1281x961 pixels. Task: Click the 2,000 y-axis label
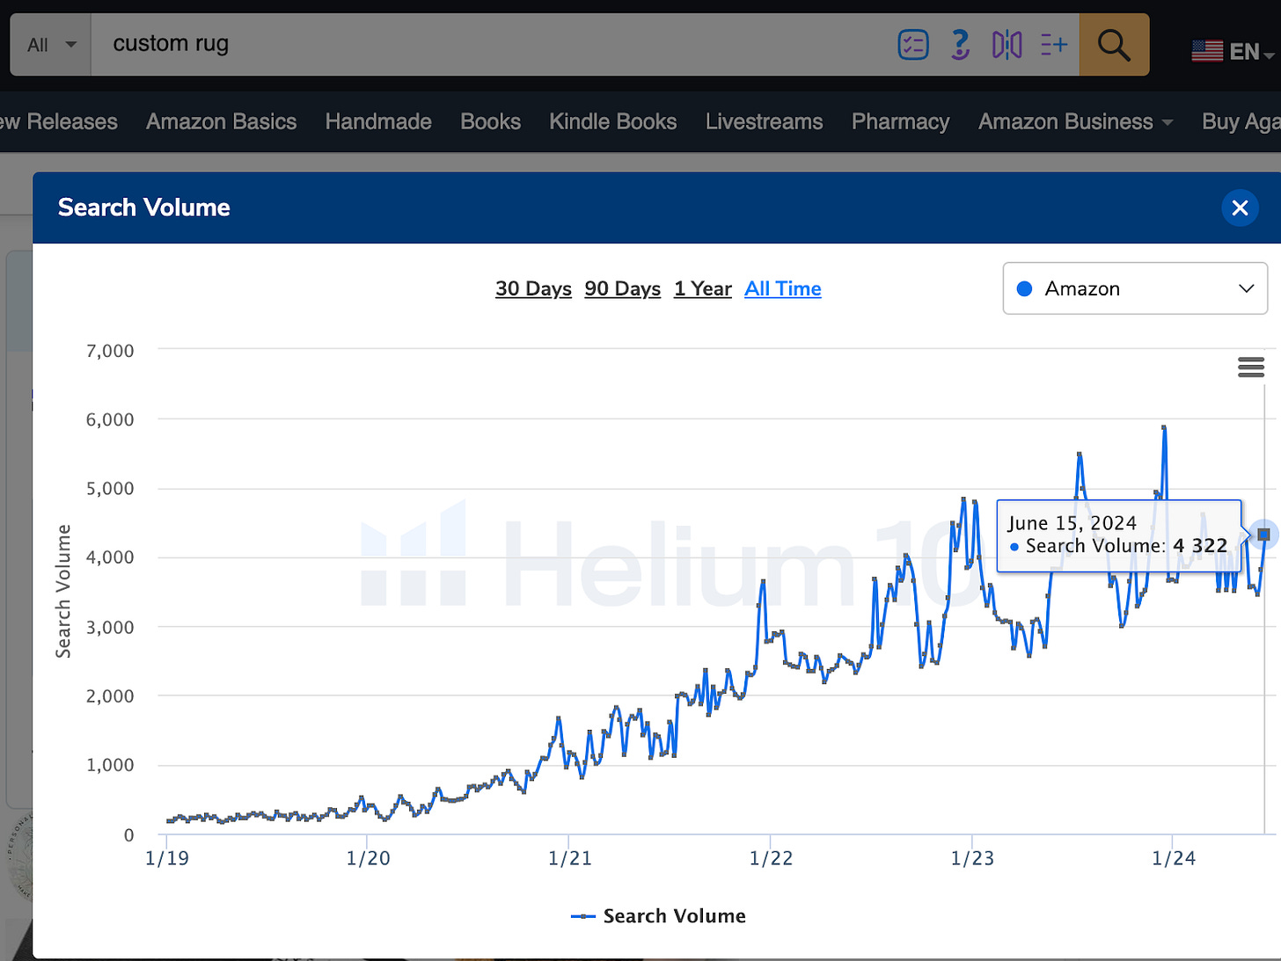[x=110, y=695]
